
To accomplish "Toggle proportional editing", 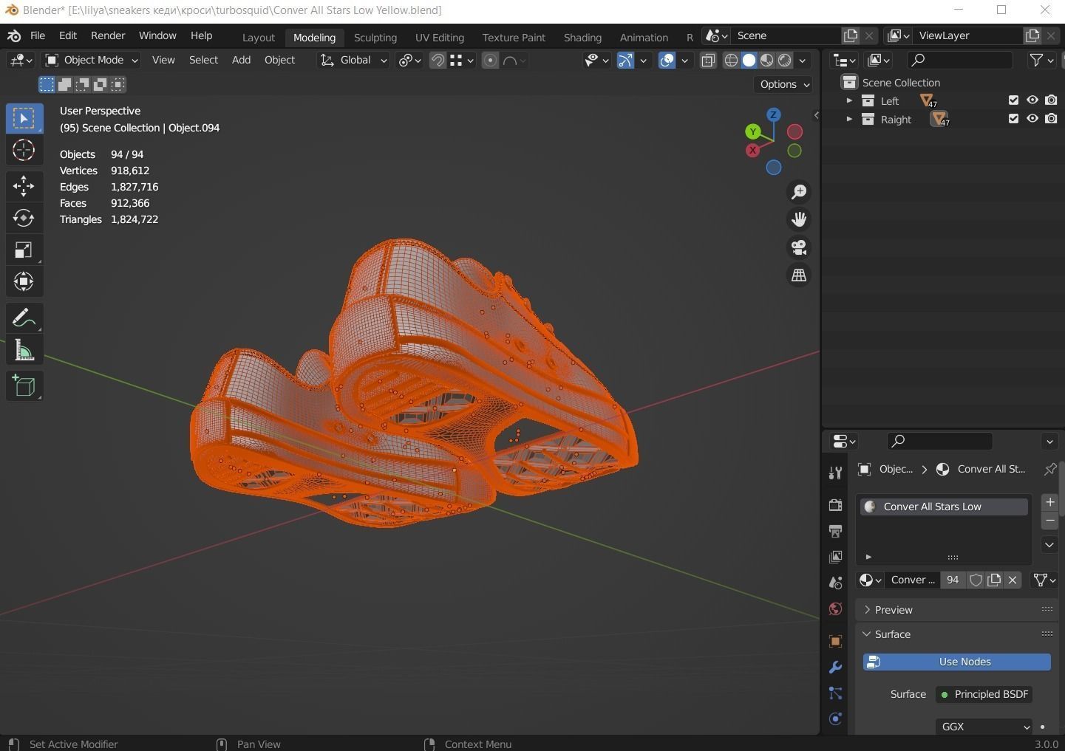I will 490,61.
